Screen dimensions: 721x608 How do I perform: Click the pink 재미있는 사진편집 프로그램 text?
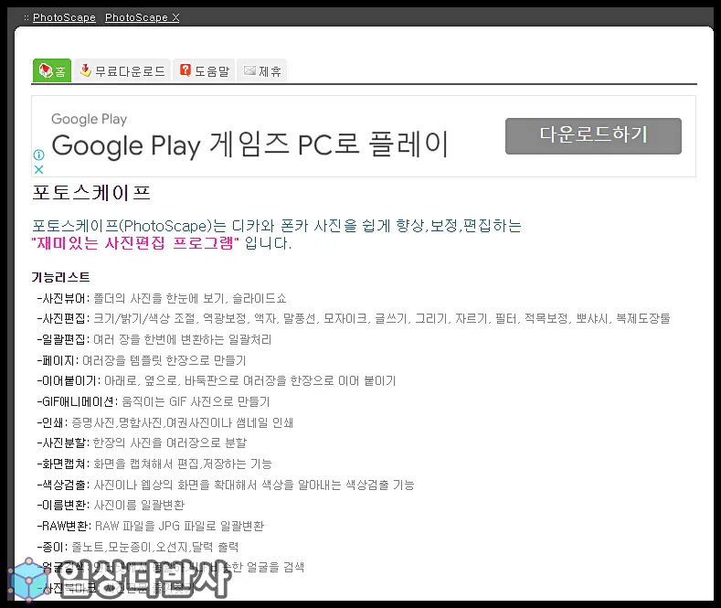point(135,243)
